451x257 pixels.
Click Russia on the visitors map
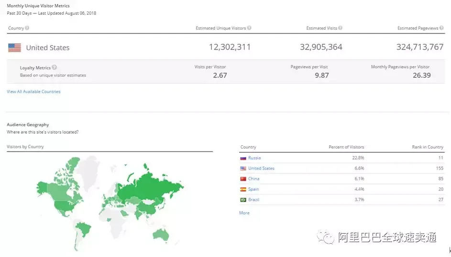[x=150, y=187]
